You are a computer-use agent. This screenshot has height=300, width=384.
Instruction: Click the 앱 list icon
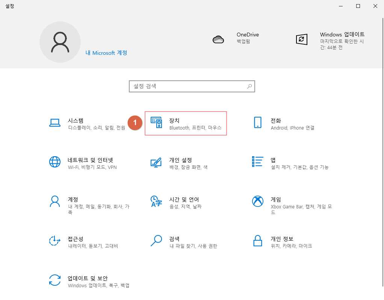tap(258, 161)
